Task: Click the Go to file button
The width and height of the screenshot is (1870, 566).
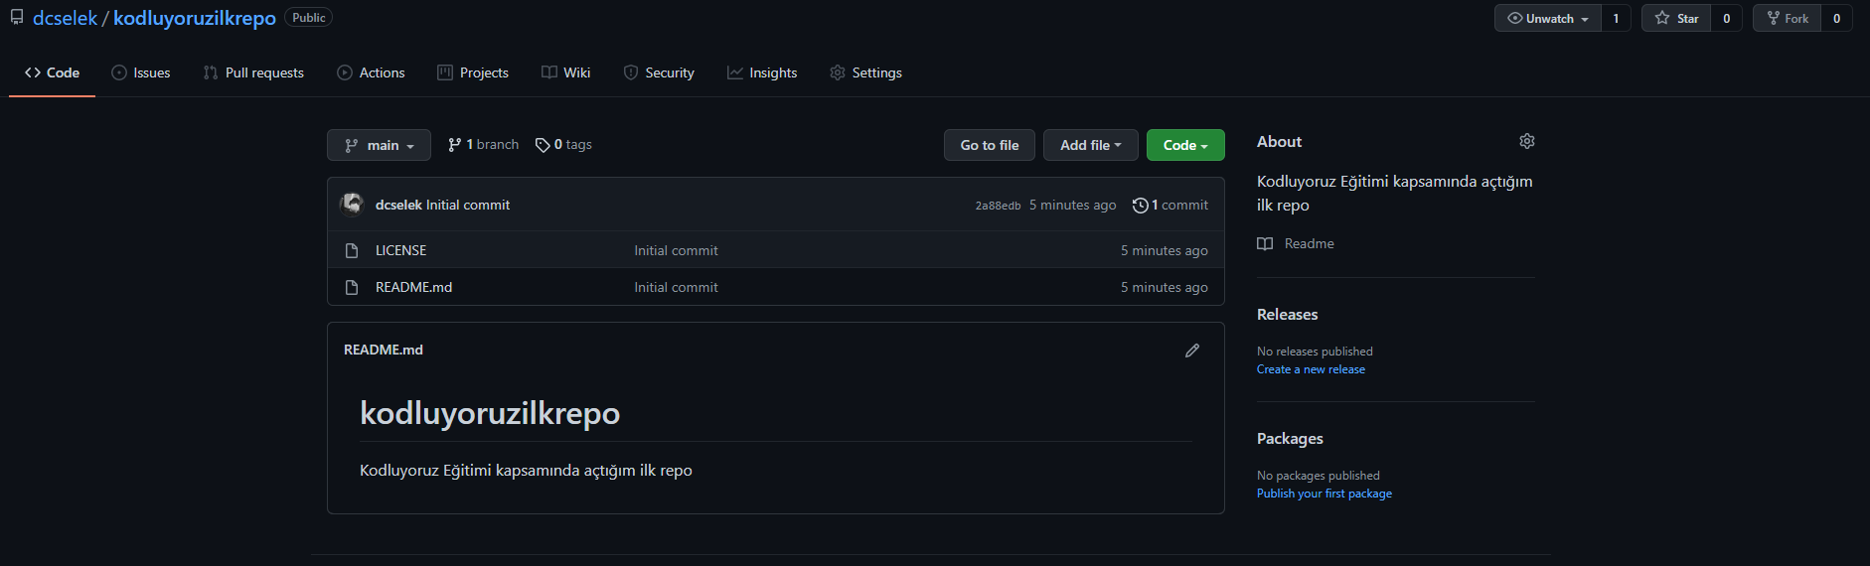Action: pyautogui.click(x=989, y=145)
